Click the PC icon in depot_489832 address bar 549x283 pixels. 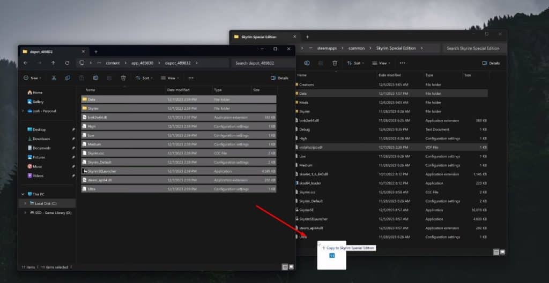(81, 63)
